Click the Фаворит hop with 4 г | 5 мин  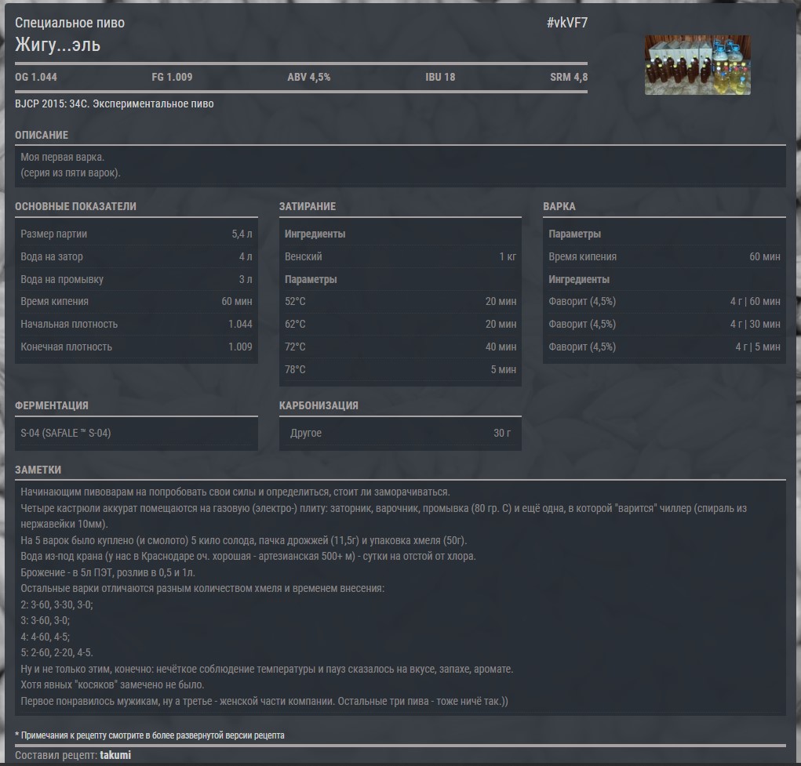[x=664, y=347]
